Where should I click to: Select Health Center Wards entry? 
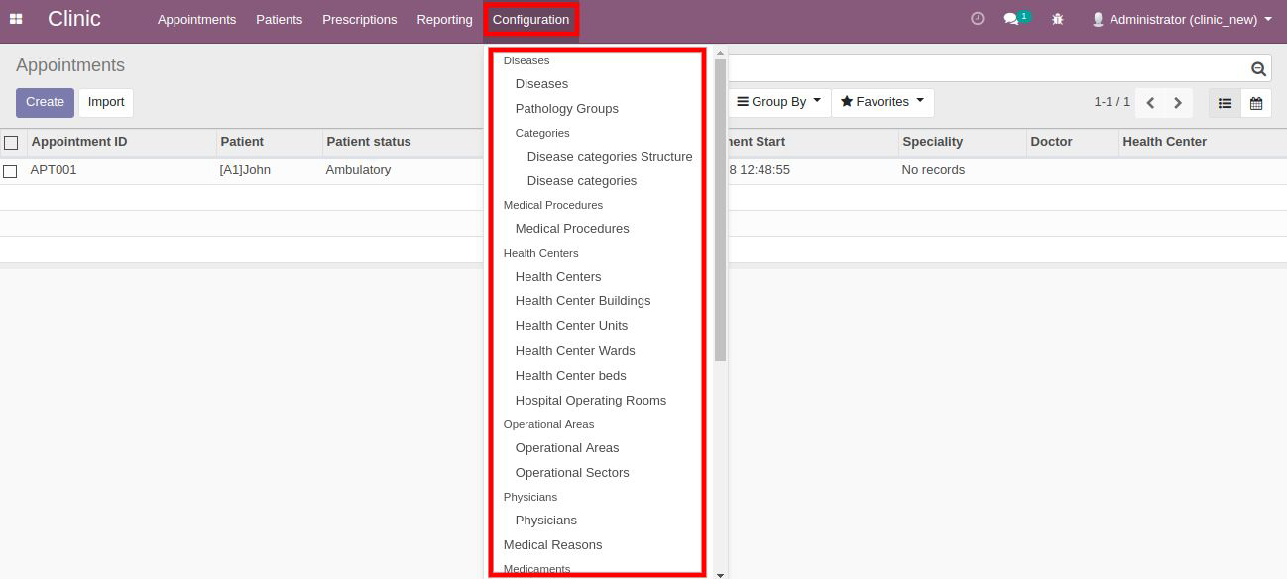pyautogui.click(x=575, y=351)
